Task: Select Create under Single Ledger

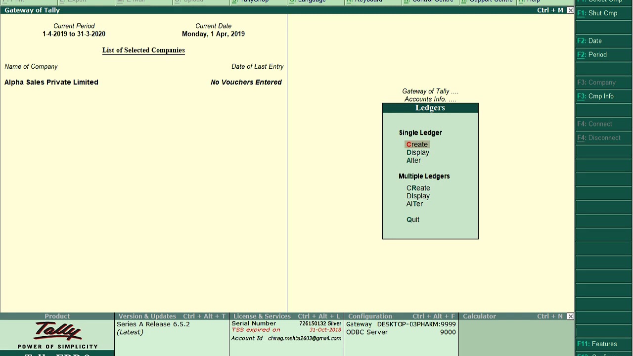Action: coord(417,144)
